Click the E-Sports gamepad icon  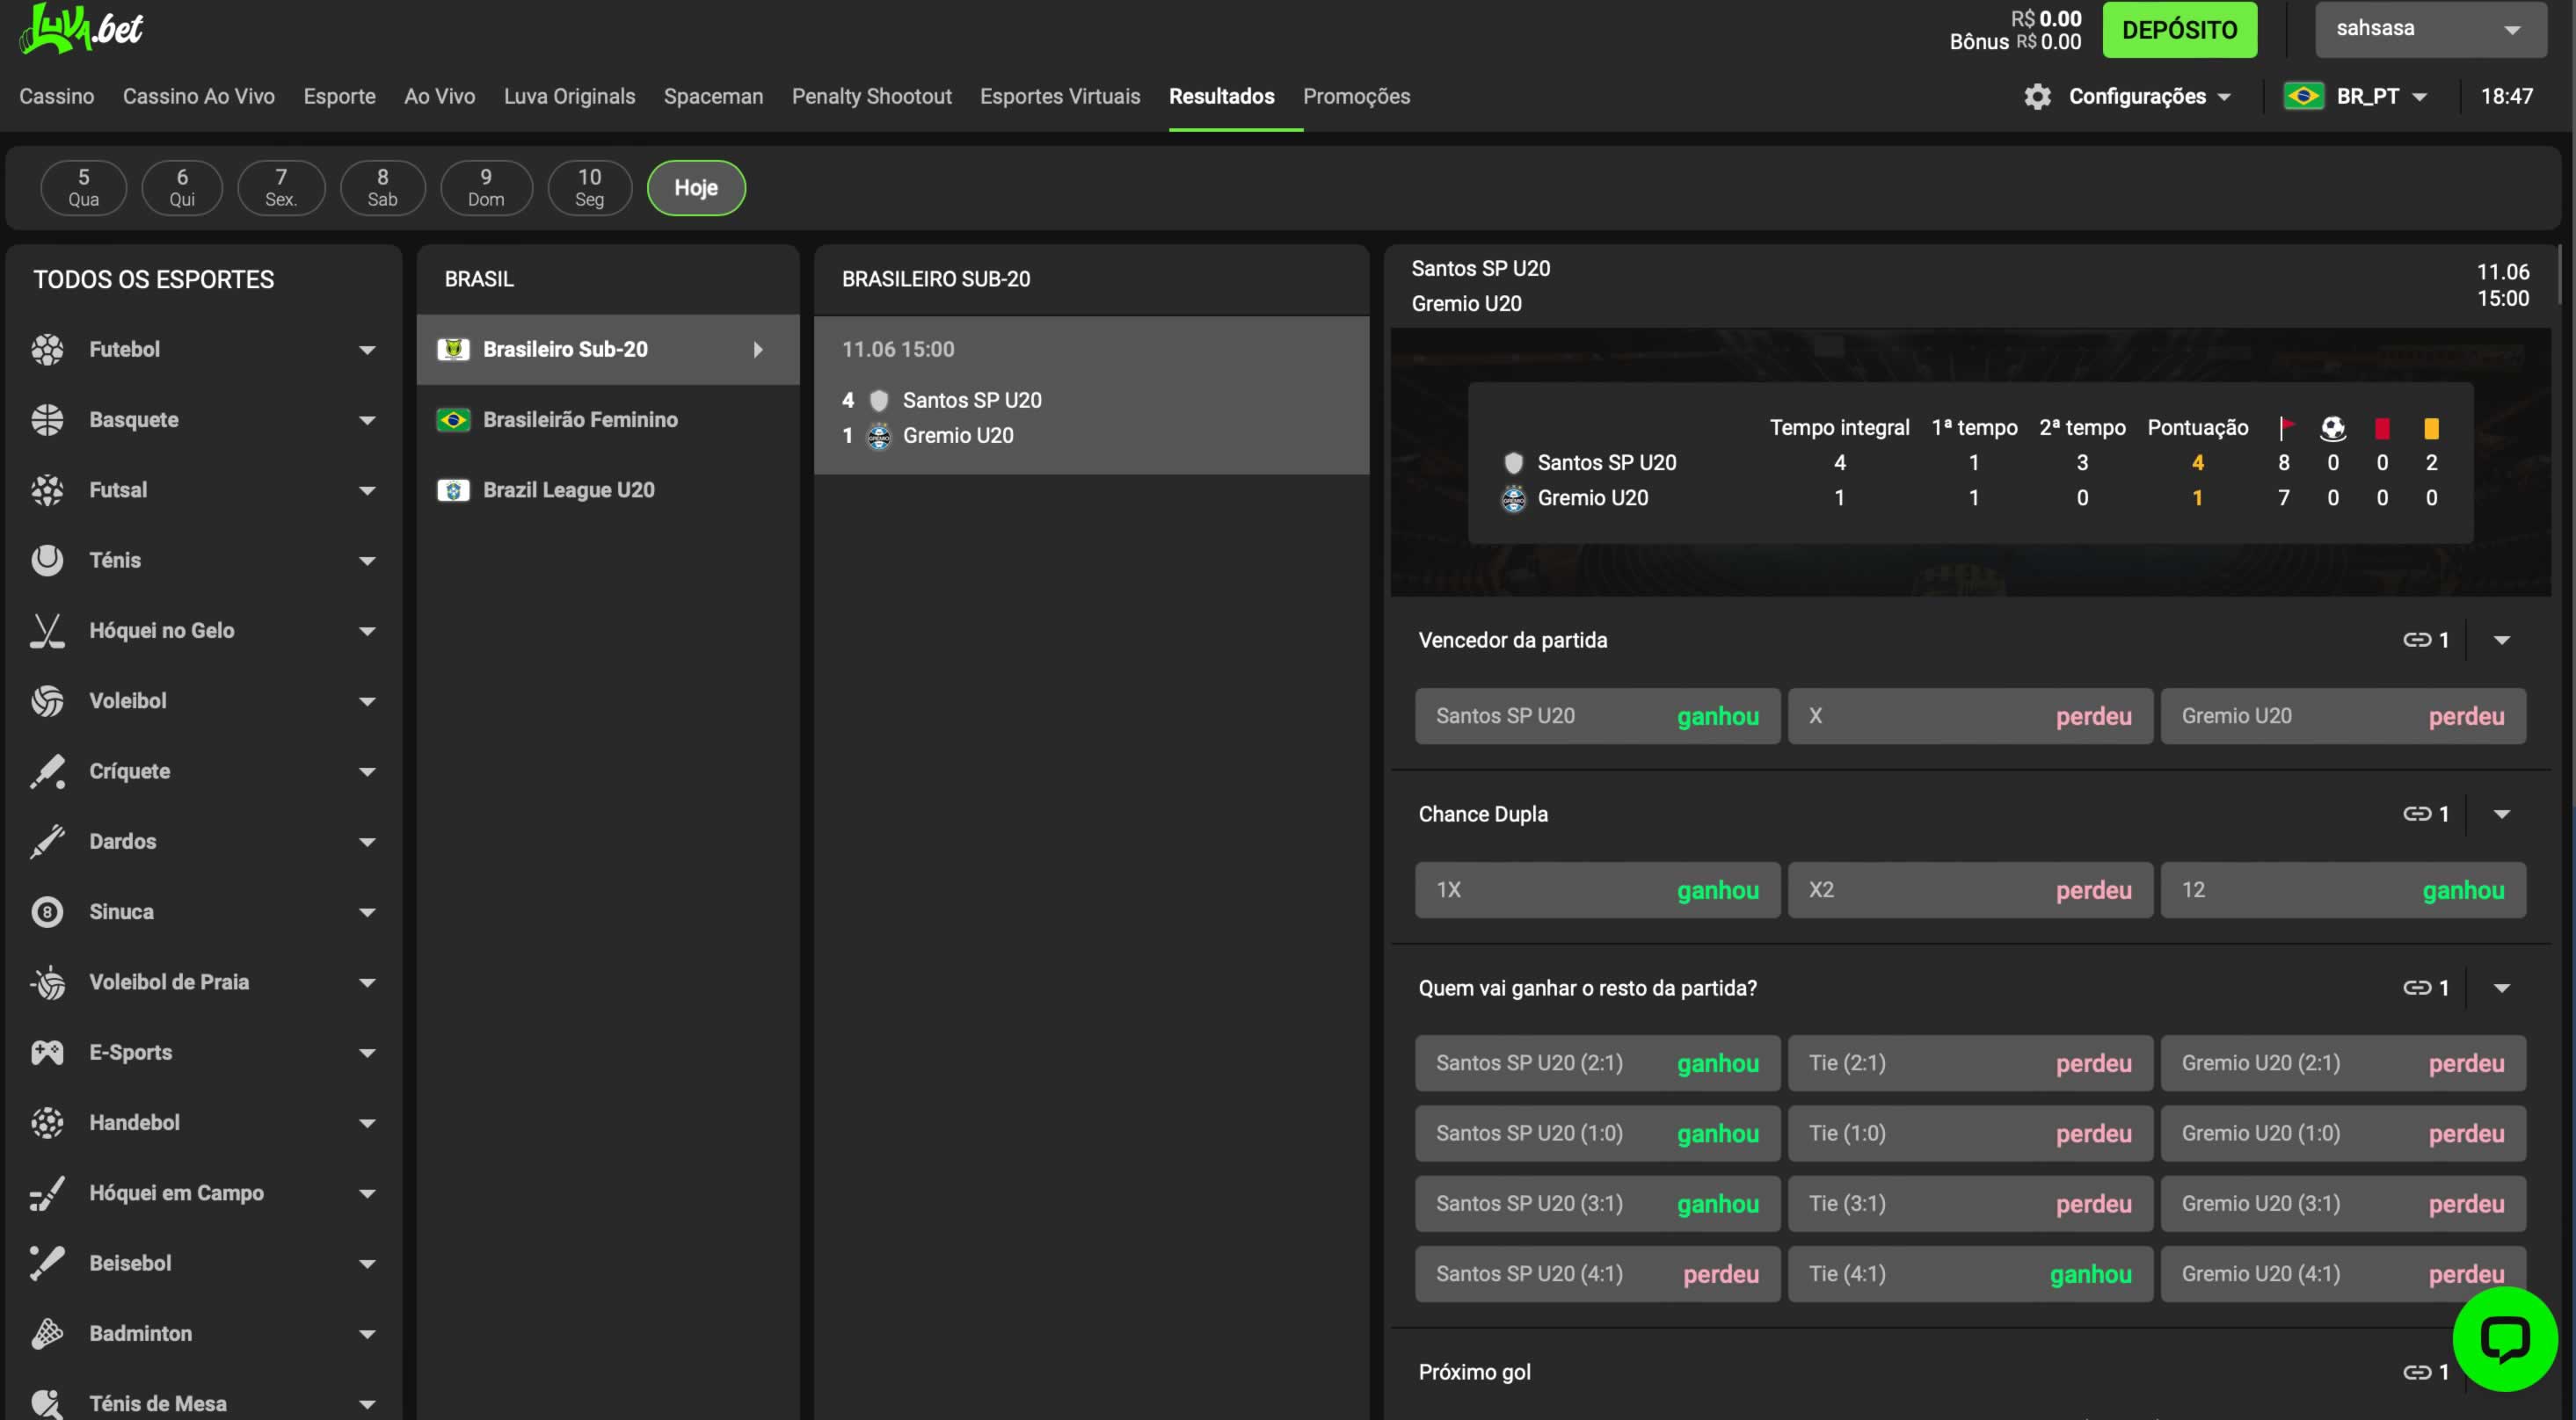click(47, 1053)
